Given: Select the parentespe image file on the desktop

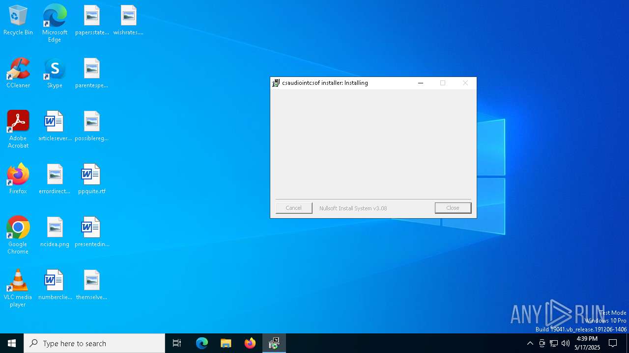Looking at the screenshot, I should coord(92,74).
